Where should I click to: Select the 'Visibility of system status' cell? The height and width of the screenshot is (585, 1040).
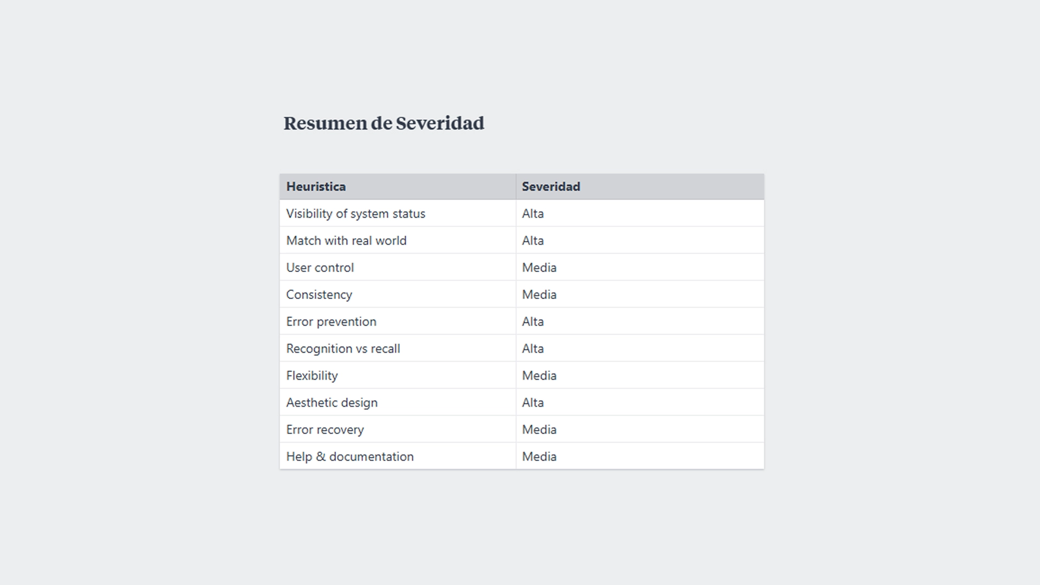click(x=355, y=214)
